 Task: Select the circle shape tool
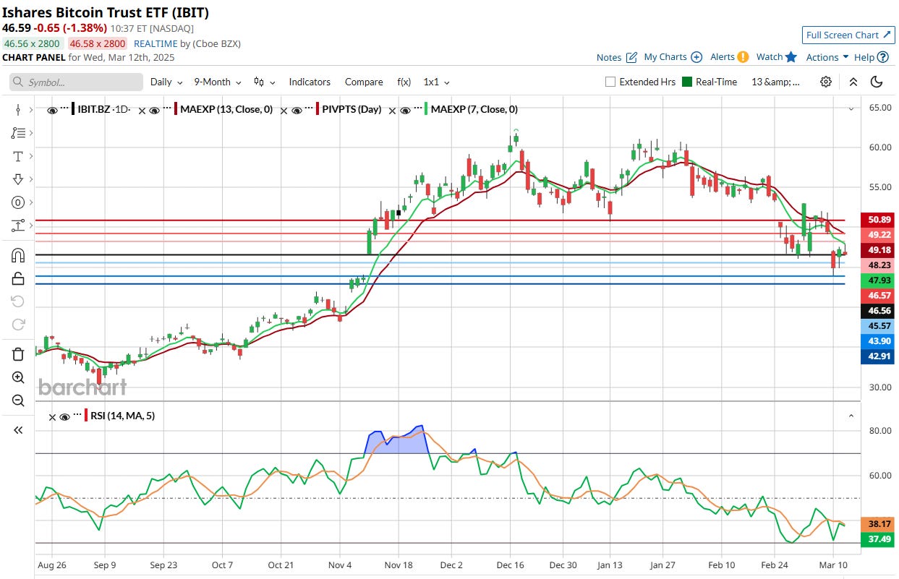[18, 202]
